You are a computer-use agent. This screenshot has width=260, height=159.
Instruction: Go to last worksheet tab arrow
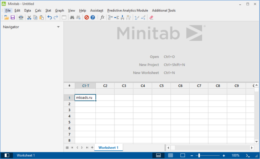(x=87, y=147)
